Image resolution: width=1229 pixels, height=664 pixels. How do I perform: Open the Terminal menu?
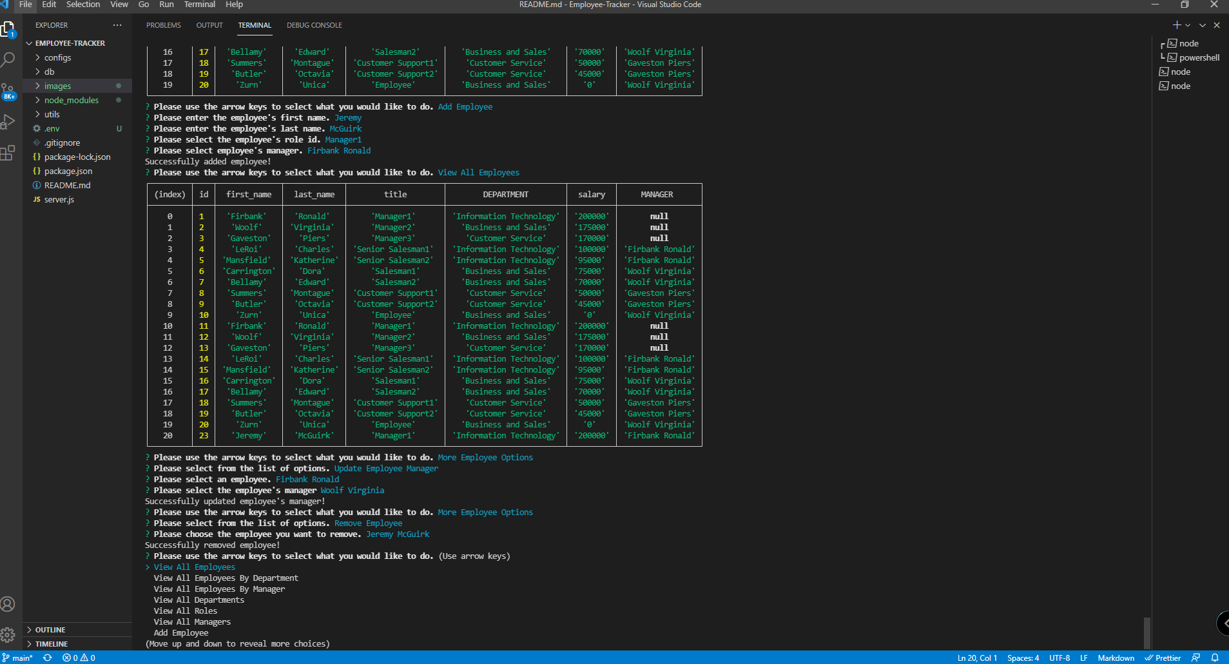pyautogui.click(x=199, y=5)
